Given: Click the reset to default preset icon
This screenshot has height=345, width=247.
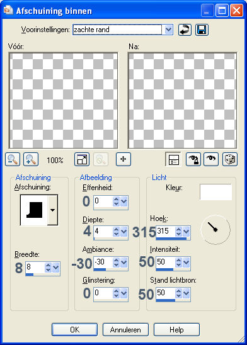Looking at the screenshot, I should pos(185,30).
